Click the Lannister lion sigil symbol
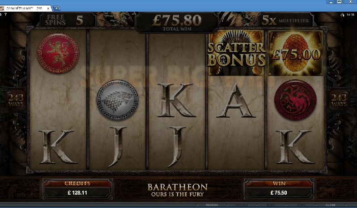357x208 pixels. point(58,53)
